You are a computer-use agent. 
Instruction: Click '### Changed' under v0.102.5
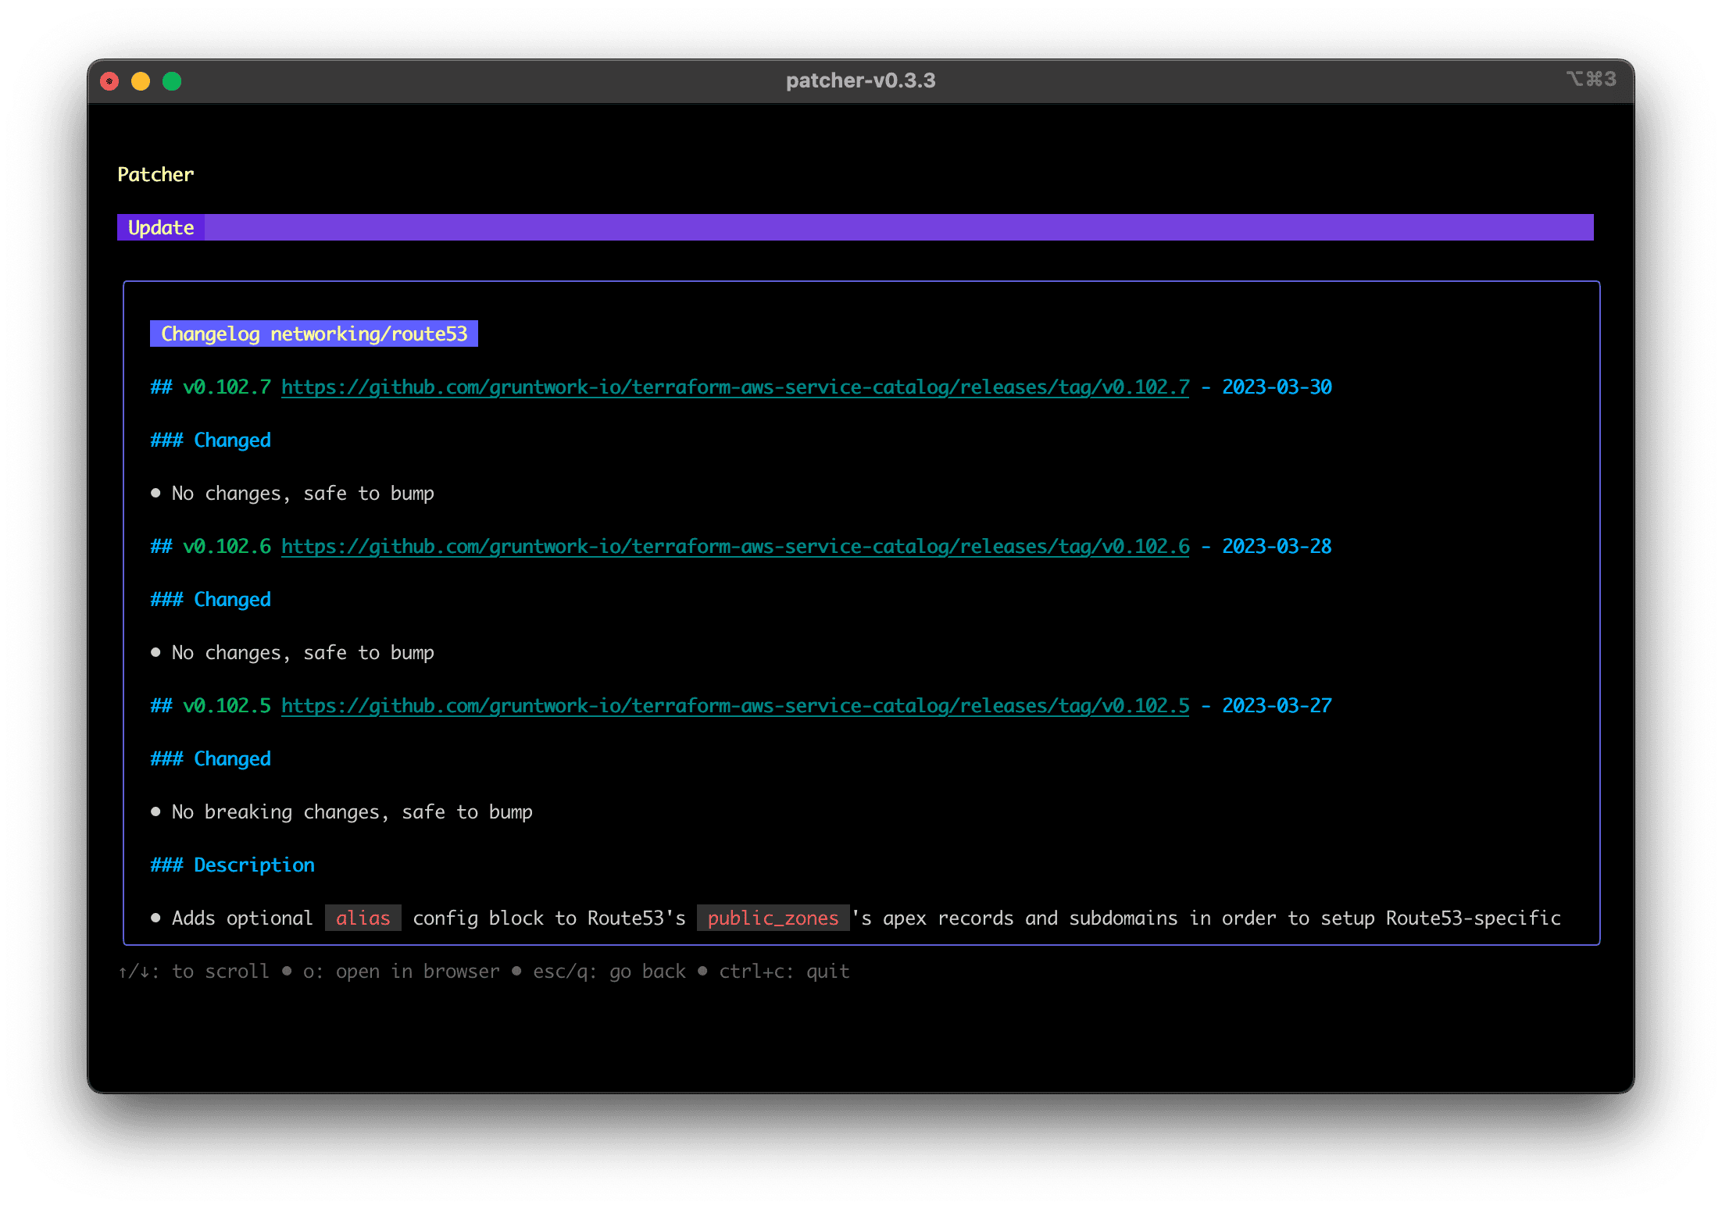tap(211, 759)
